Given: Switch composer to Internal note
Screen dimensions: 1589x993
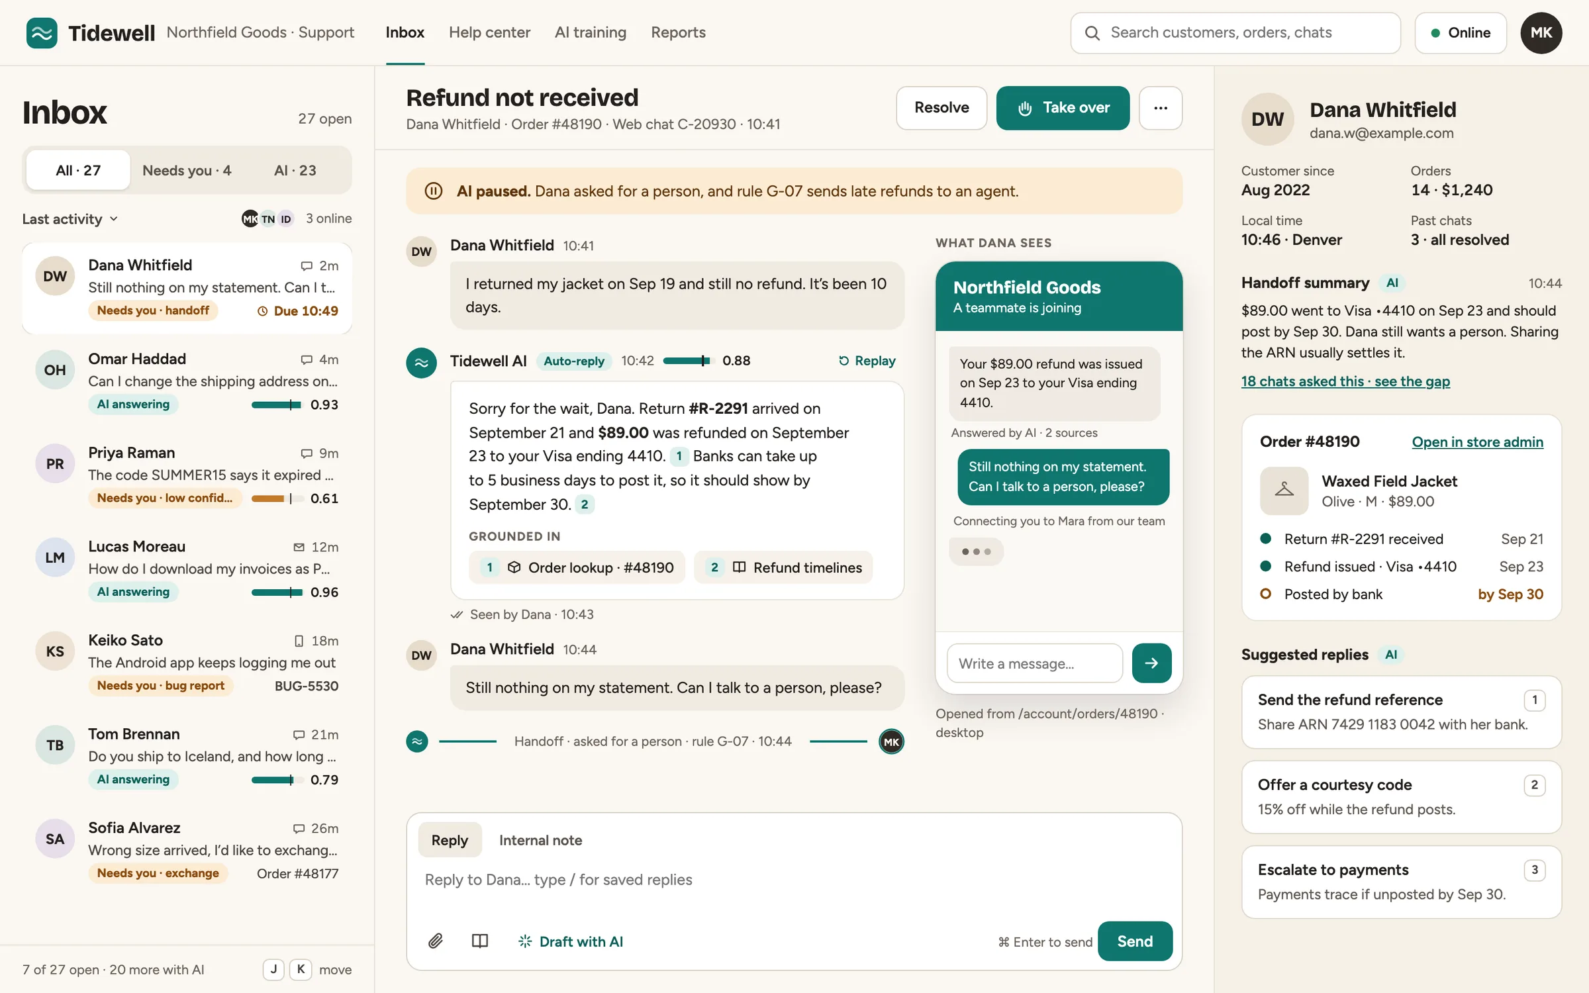Looking at the screenshot, I should click(x=540, y=840).
